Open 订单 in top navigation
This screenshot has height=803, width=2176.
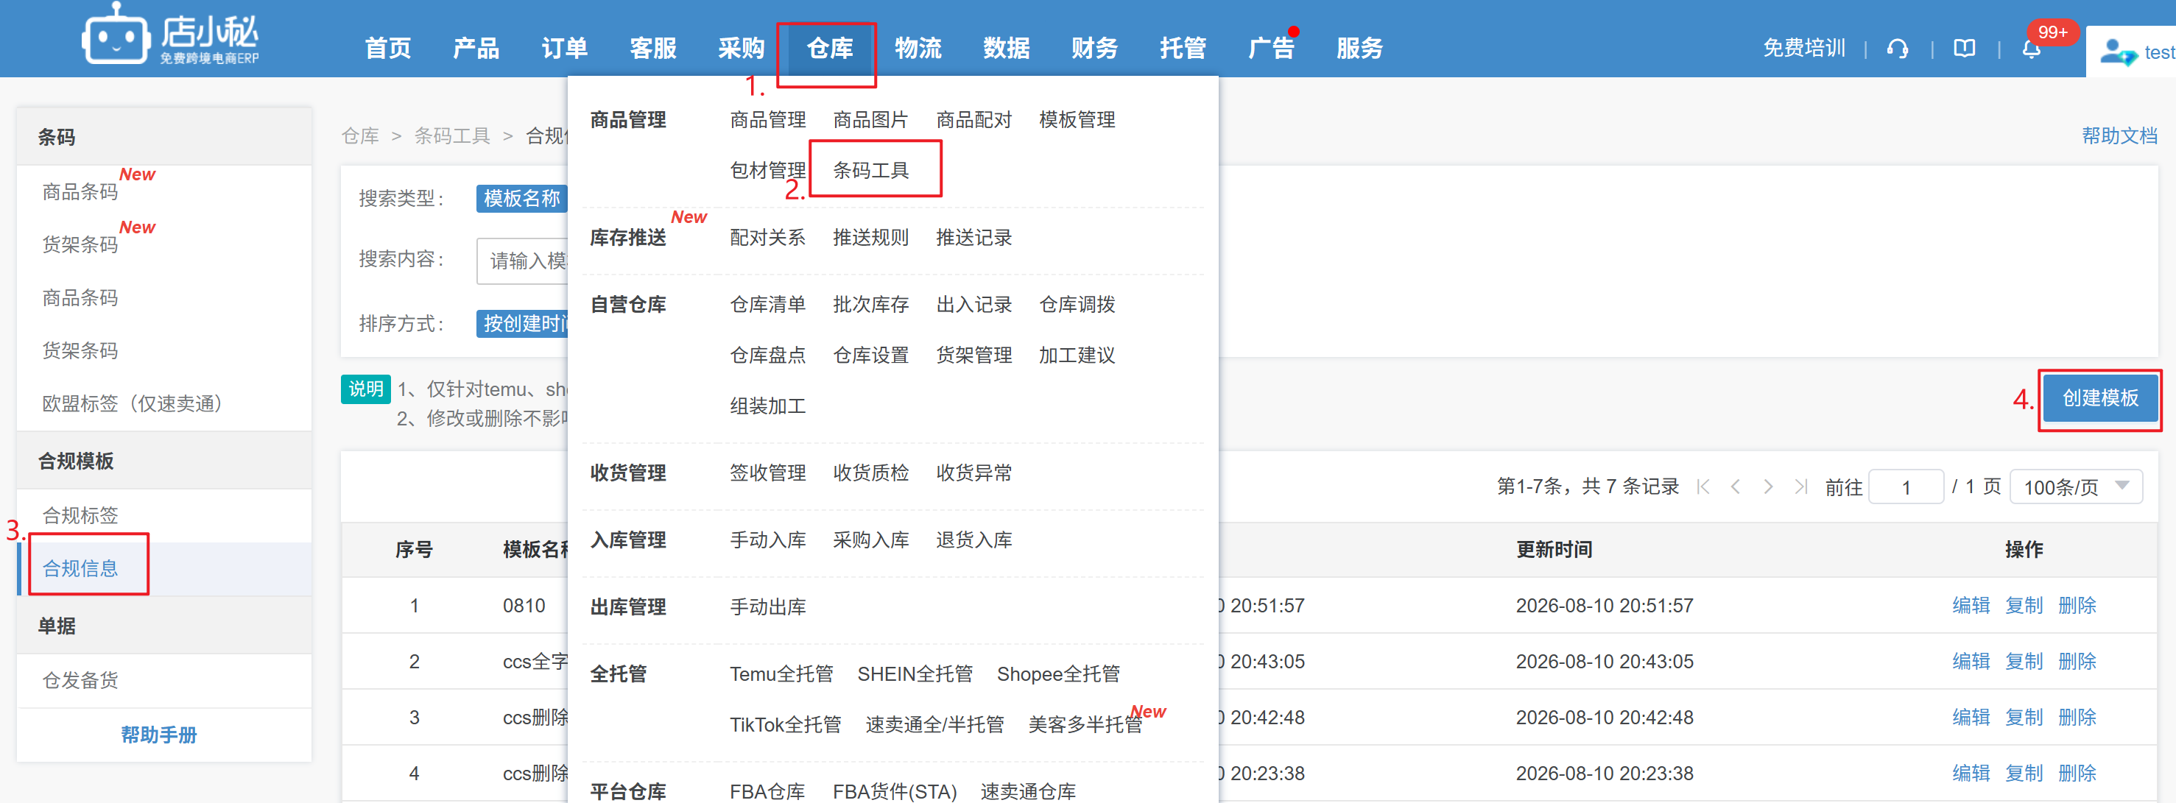click(564, 48)
